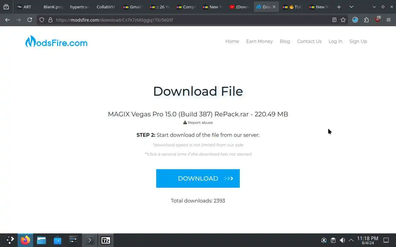Image resolution: width=396 pixels, height=247 pixels.
Task: Click the Total downloads: 2393 text
Action: (x=198, y=201)
